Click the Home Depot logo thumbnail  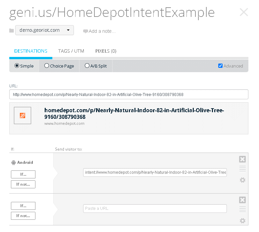(23, 116)
